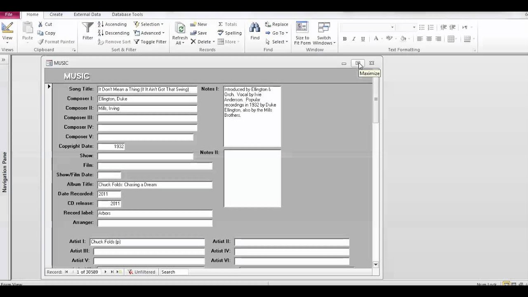The height and width of the screenshot is (297, 528).
Task: Go to first record
Action: [66, 272]
